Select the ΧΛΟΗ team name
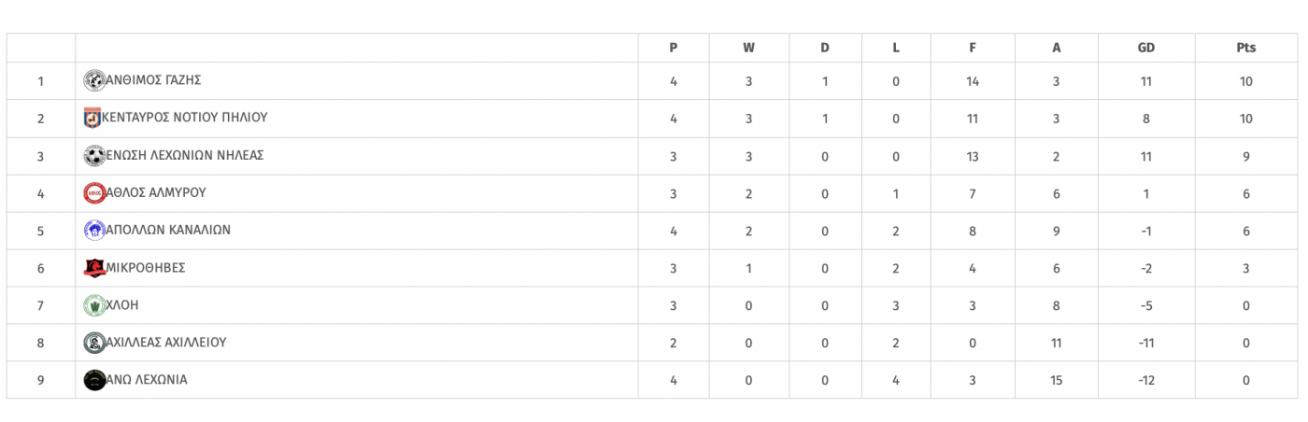 click(x=122, y=304)
